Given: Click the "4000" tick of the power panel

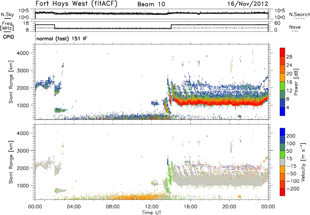Looking at the screenshot, I should (23, 53).
